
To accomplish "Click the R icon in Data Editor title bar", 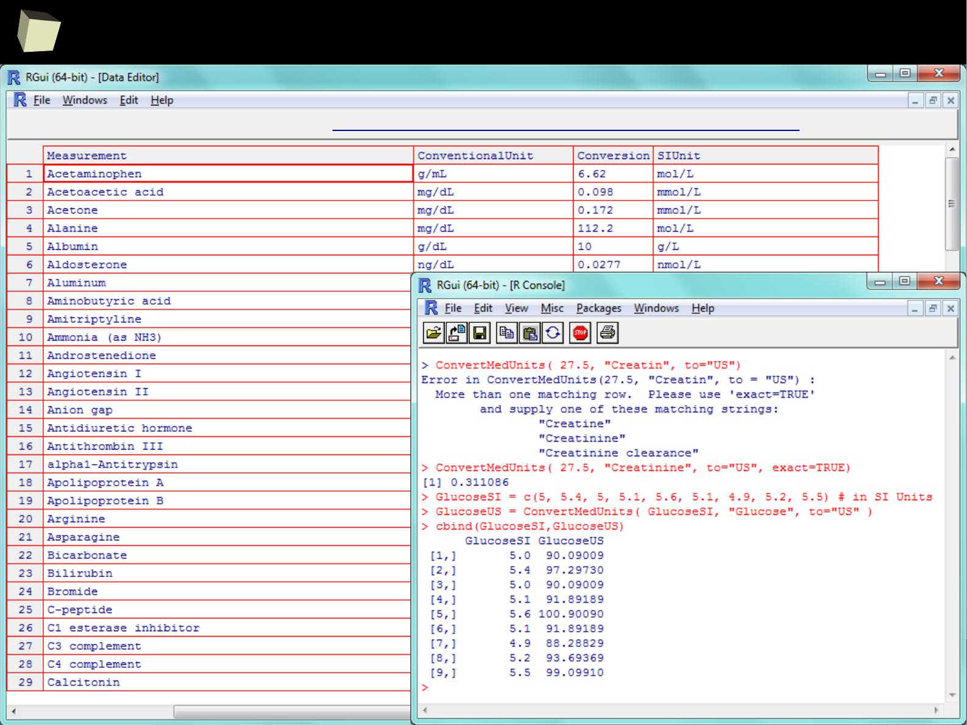I will tap(13, 77).
